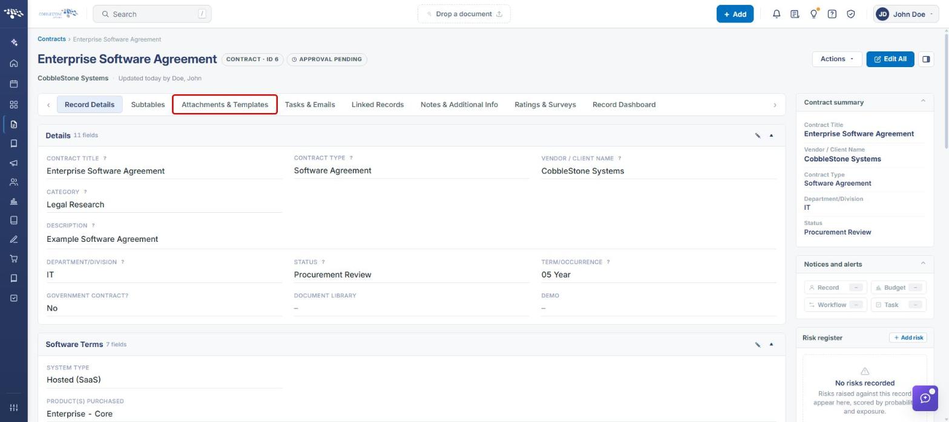
Task: Click the Task notices chip
Action: 898,305
